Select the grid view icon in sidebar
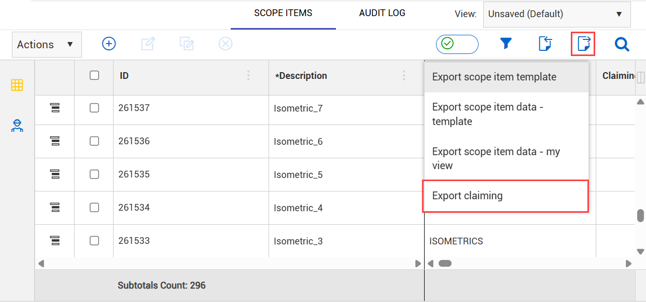646x302 pixels. point(17,85)
